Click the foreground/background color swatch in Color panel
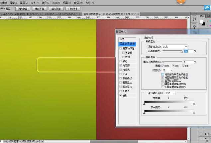The height and width of the screenshot is (143, 211). coord(202,23)
